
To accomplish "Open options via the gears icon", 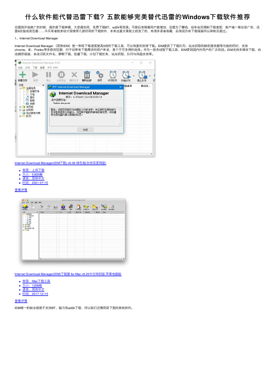I will coord(100,74).
